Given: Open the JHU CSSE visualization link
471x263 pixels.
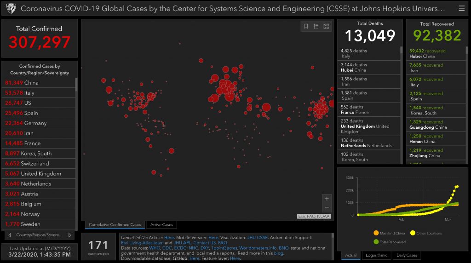Looking at the screenshot, I should (x=257, y=237).
